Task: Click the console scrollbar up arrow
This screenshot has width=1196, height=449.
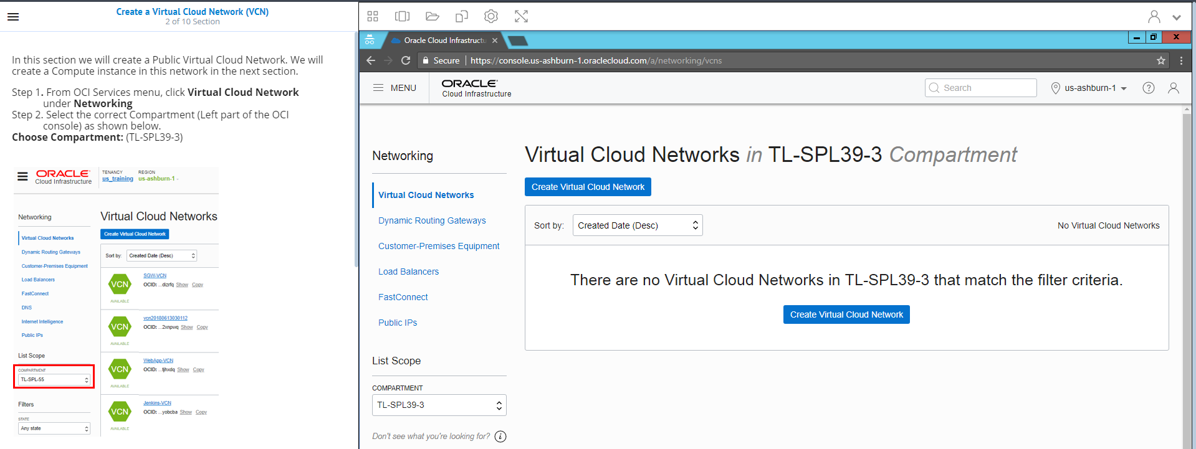Action: pyautogui.click(x=1187, y=110)
